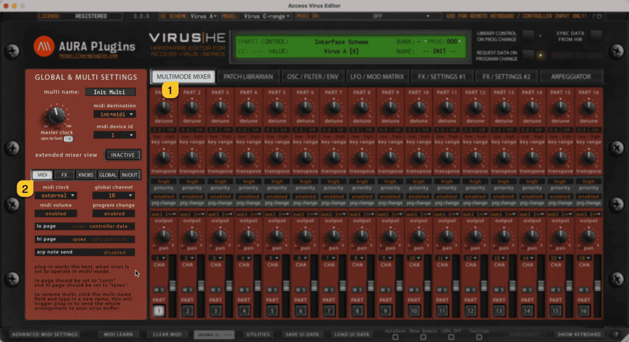Viewport: 629px width, 342px height.
Task: Toggle Request Data on Program Change
Action: pos(528,55)
